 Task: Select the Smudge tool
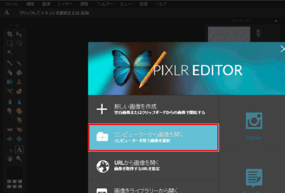(10, 111)
